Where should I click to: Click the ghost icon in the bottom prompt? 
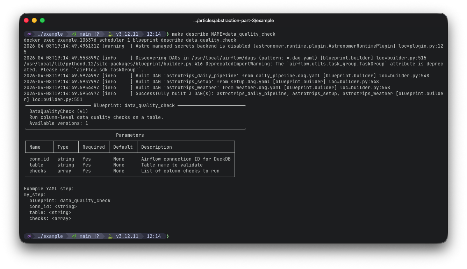[x=29, y=236]
